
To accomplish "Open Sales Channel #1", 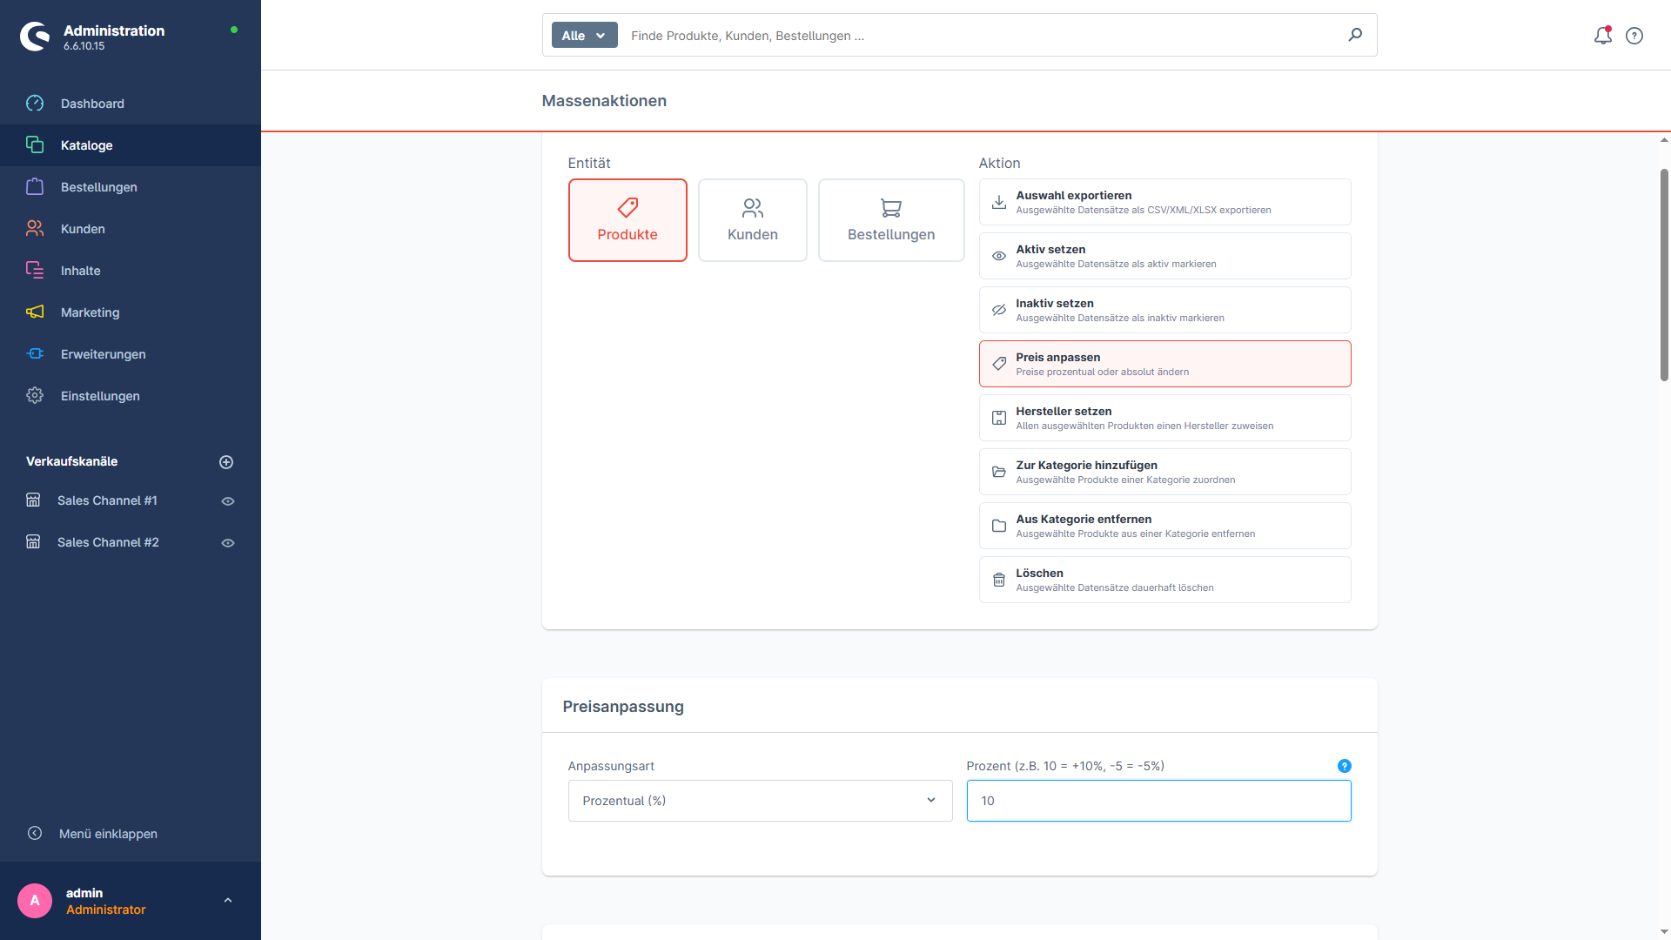I will (x=107, y=500).
